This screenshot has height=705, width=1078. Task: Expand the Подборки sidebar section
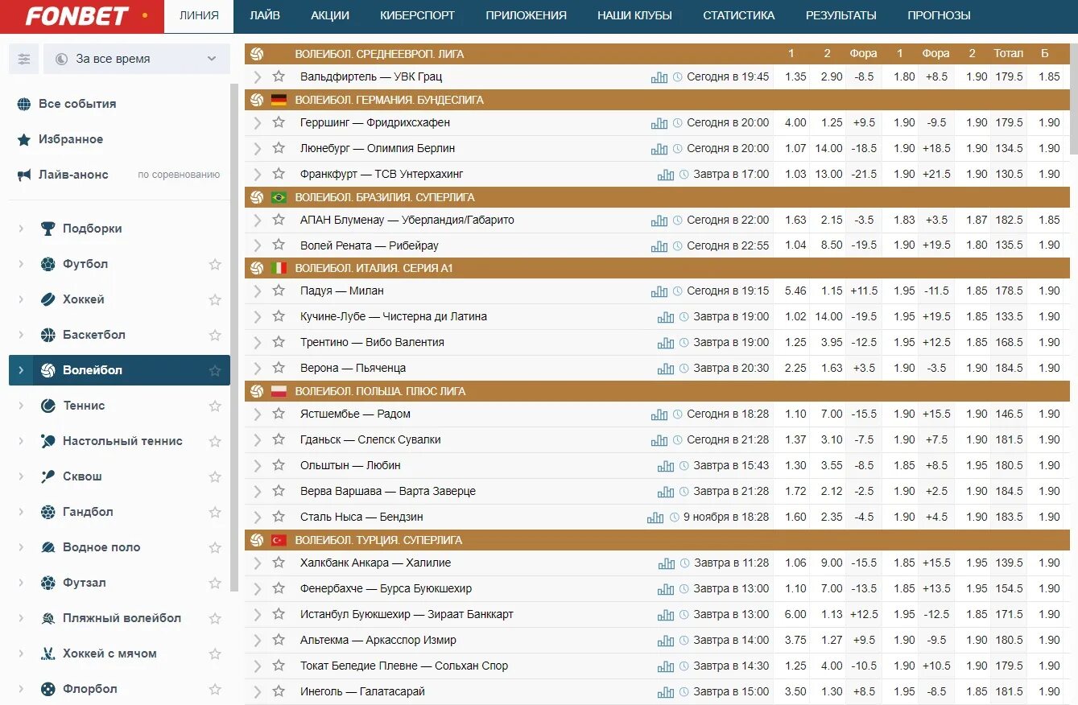(x=21, y=229)
